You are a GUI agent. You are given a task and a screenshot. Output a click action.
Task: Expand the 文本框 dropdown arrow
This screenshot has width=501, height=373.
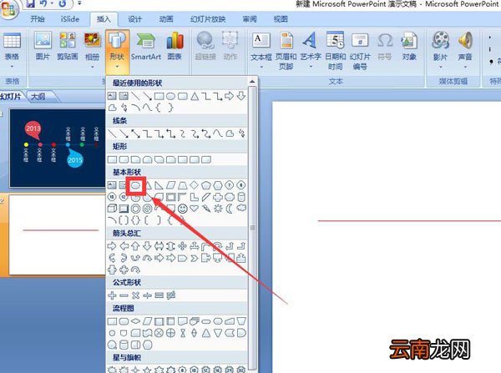click(261, 67)
